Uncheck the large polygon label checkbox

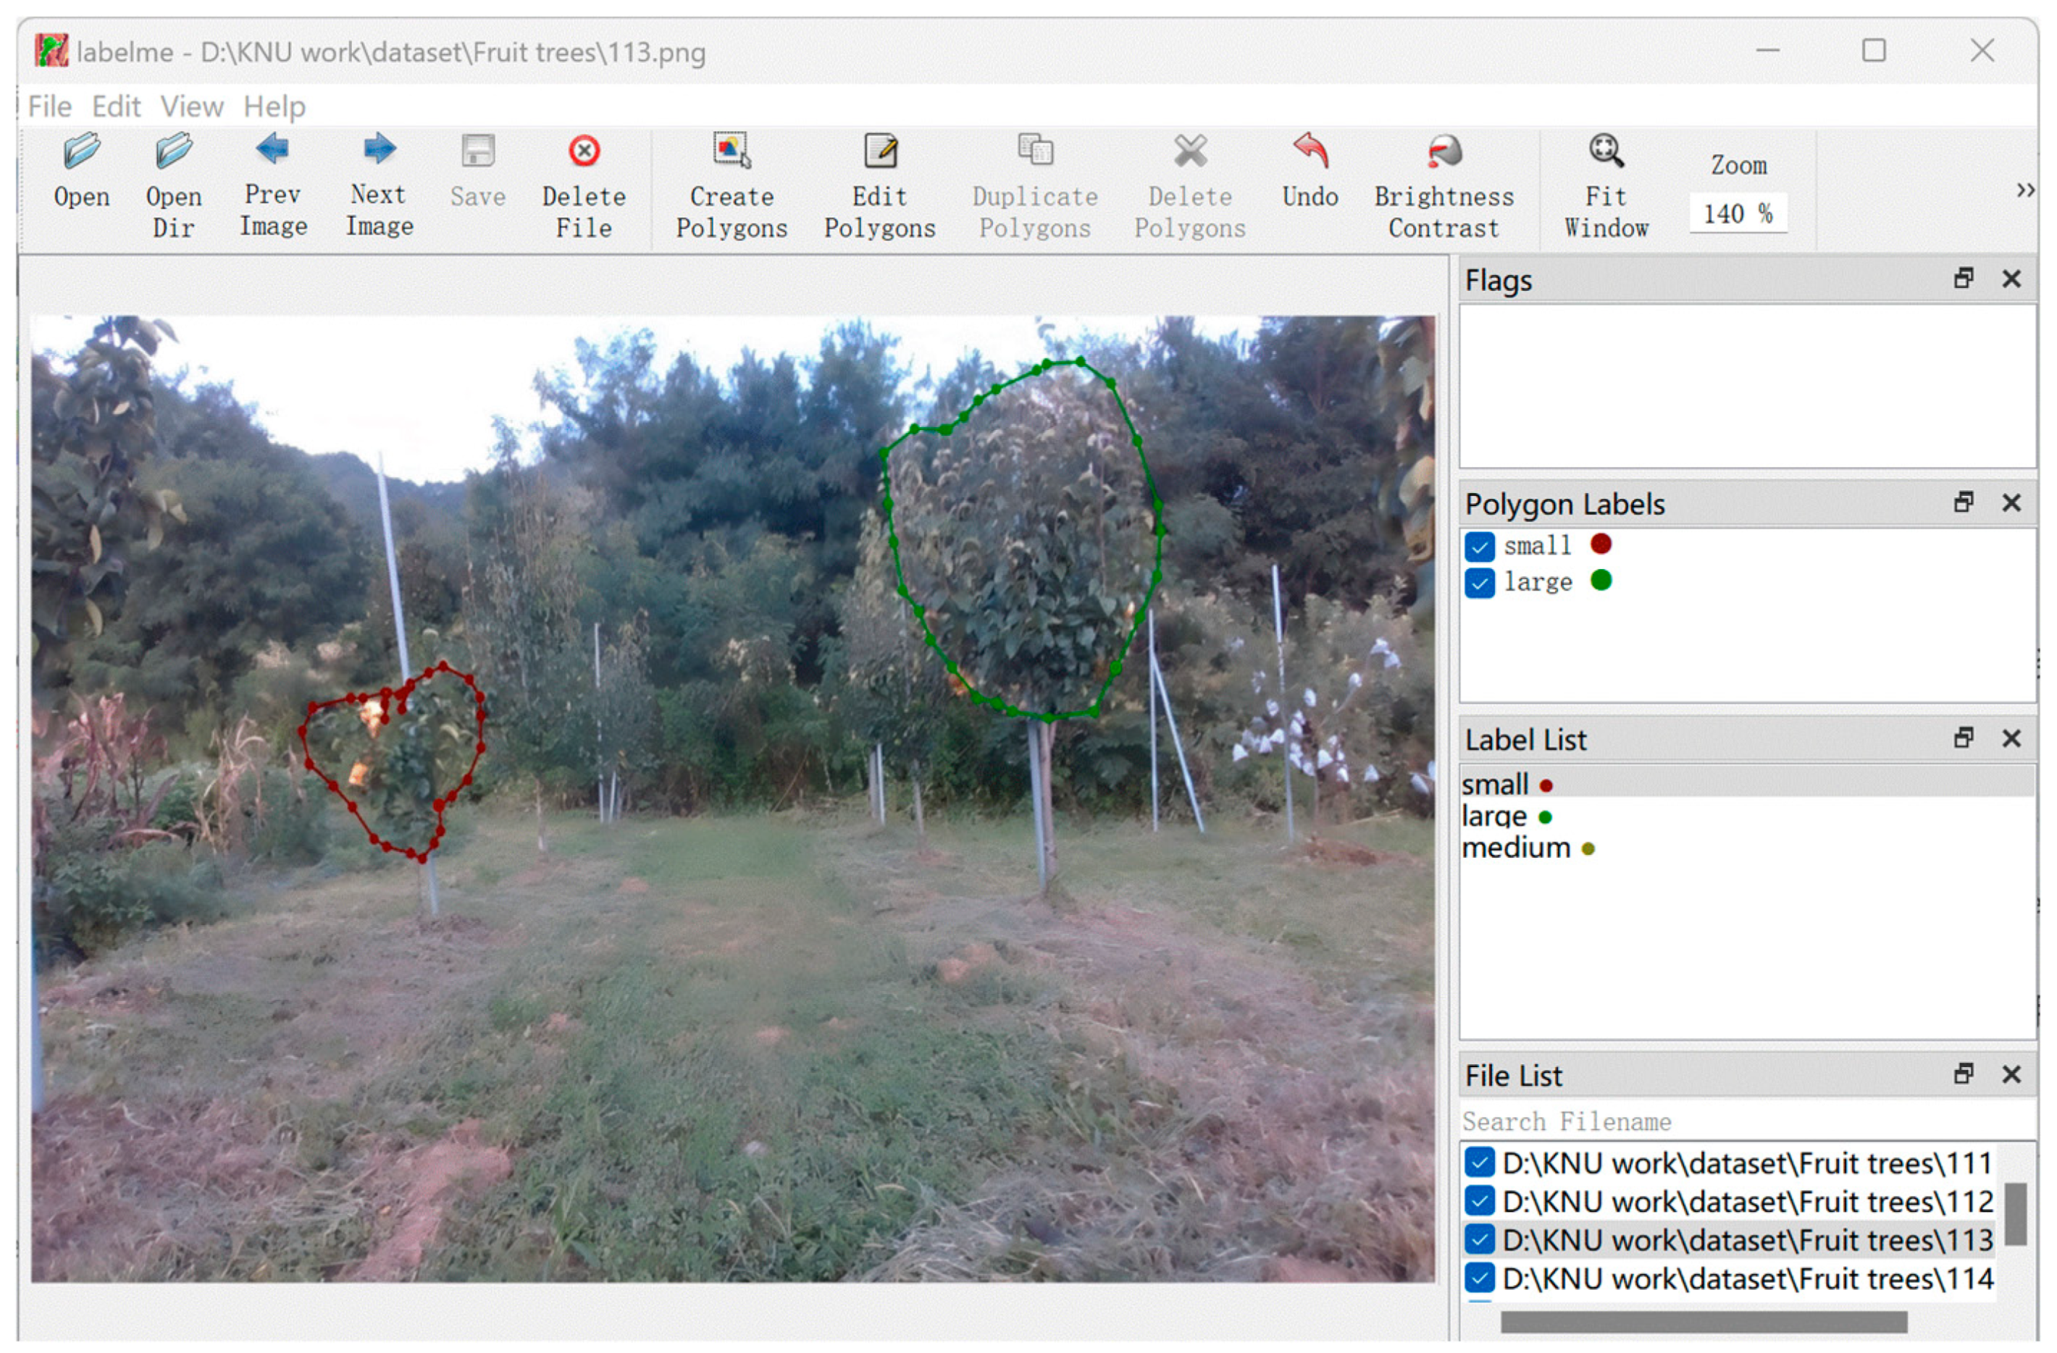click(x=1480, y=583)
